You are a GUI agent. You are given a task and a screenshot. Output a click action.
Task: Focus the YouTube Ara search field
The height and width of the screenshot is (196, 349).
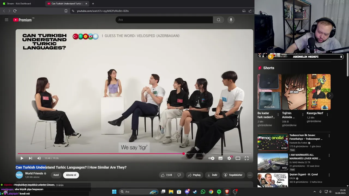point(164,20)
